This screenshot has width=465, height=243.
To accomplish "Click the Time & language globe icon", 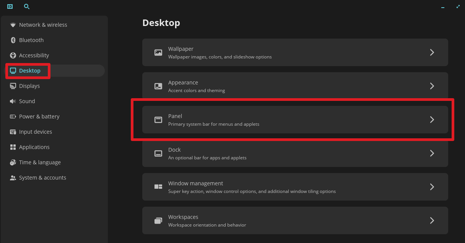I will (x=13, y=162).
